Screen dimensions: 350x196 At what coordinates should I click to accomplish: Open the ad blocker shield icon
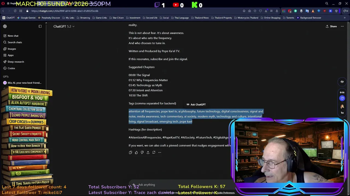[255, 11]
